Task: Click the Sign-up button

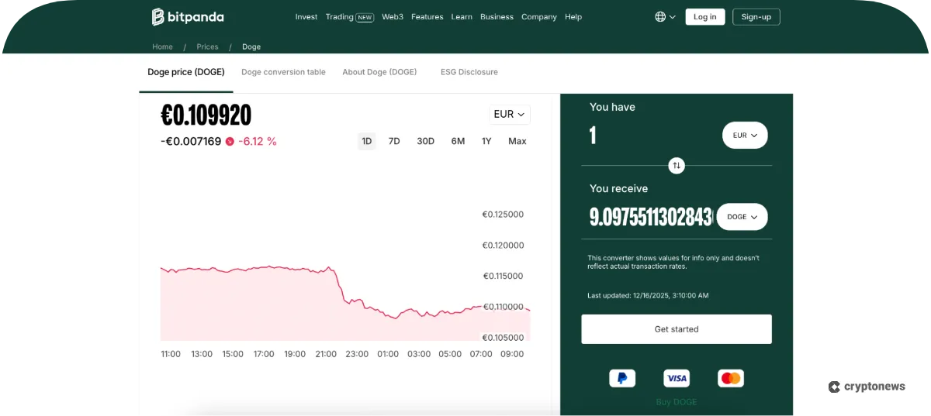Action: point(756,17)
